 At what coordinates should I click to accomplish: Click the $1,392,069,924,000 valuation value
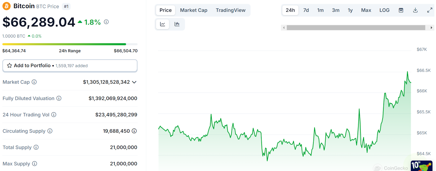[113, 98]
